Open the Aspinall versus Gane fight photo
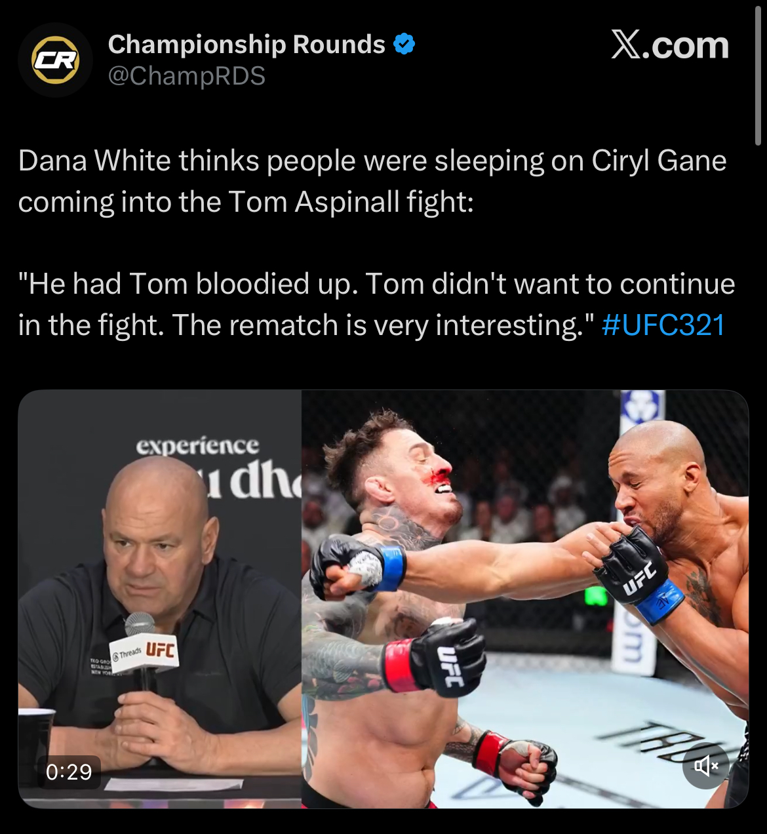This screenshot has width=767, height=834. click(x=524, y=599)
